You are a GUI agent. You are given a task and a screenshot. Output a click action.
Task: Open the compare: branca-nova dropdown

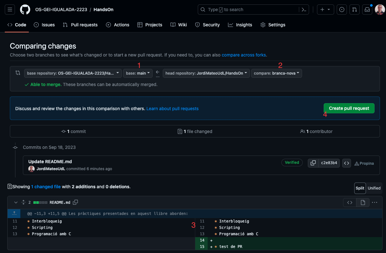tap(277, 73)
